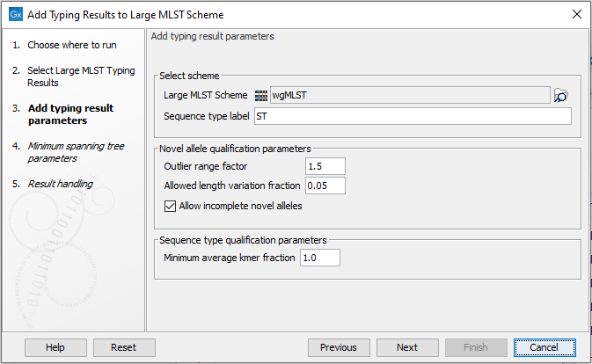The image size is (592, 364).
Task: Click the Gx application icon in title bar
Action: click(x=14, y=15)
